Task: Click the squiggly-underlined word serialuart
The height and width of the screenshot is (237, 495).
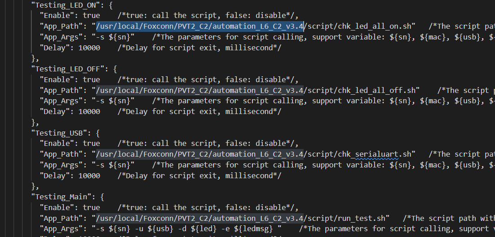Action: 376,154
